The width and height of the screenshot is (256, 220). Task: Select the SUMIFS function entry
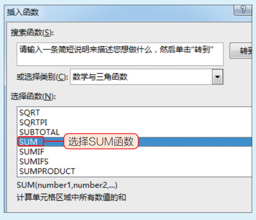pyautogui.click(x=34, y=162)
